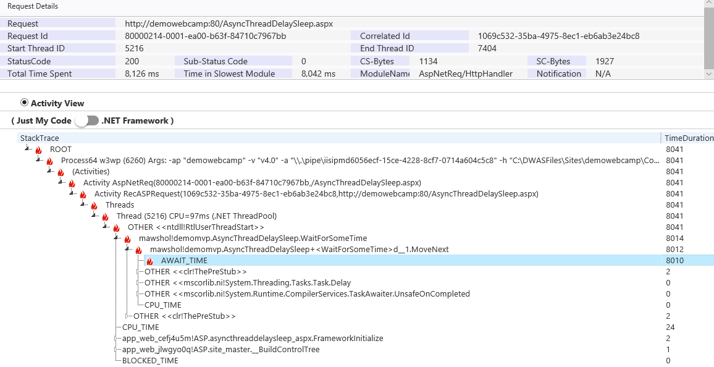Expand TaskAwaiter.UnsafeOnCompleted node

click(138, 293)
